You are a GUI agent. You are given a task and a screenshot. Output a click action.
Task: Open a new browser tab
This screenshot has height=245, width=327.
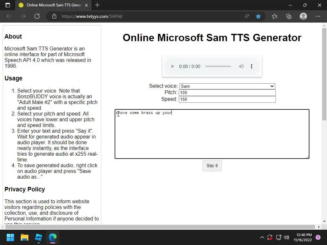[97, 5]
